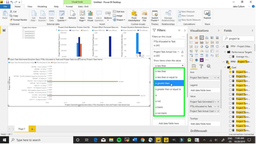This screenshot has height=144, width=256.
Task: Check DMND0002673 in the slicer
Action: [x=23, y=34]
